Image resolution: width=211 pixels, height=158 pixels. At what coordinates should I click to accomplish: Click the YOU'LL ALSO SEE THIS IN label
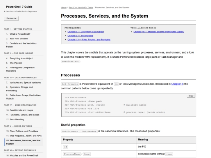tap(143, 28)
